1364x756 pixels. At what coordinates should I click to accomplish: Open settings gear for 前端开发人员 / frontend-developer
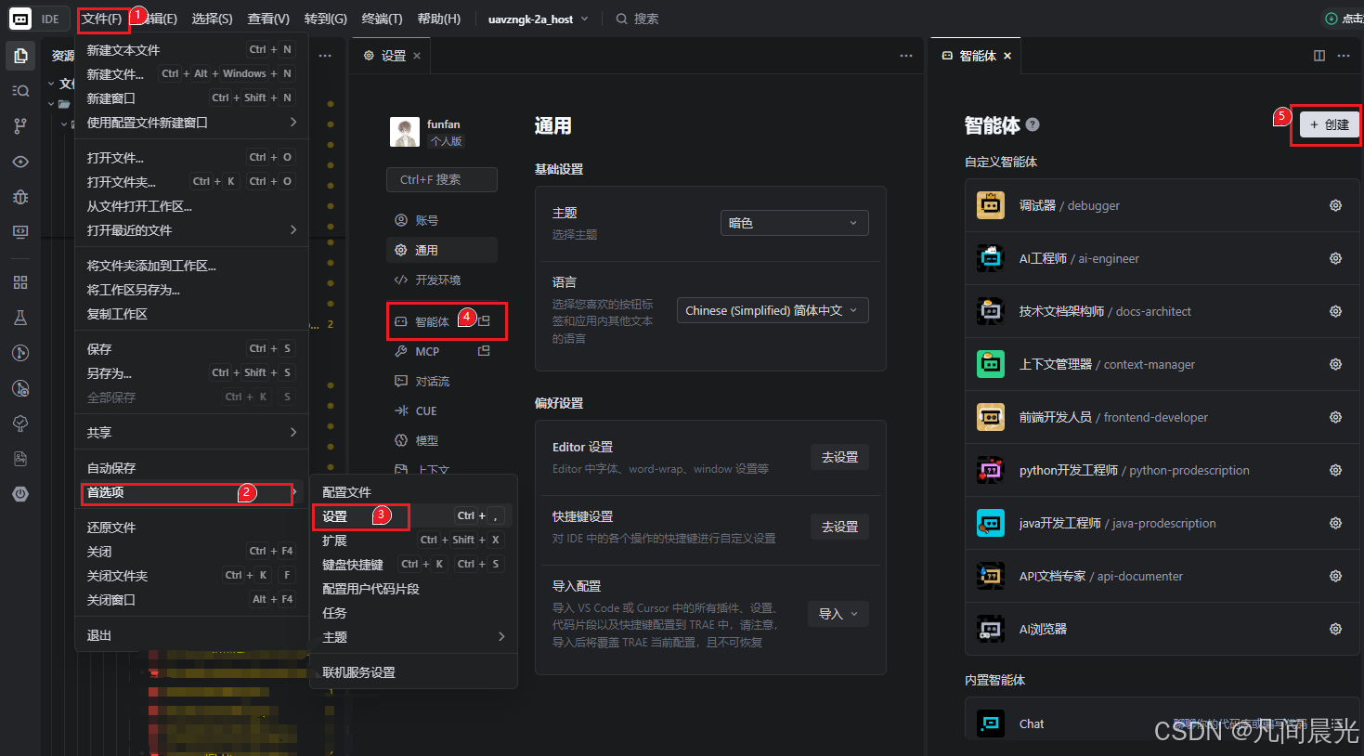point(1335,417)
